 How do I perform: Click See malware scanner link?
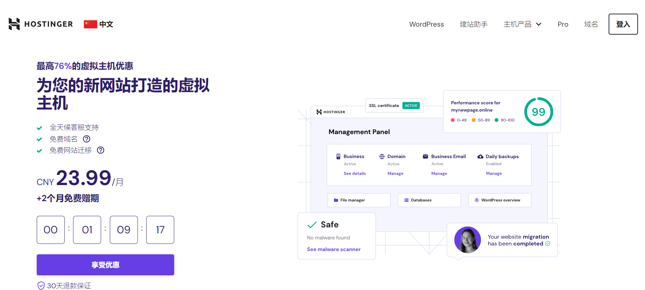click(334, 249)
